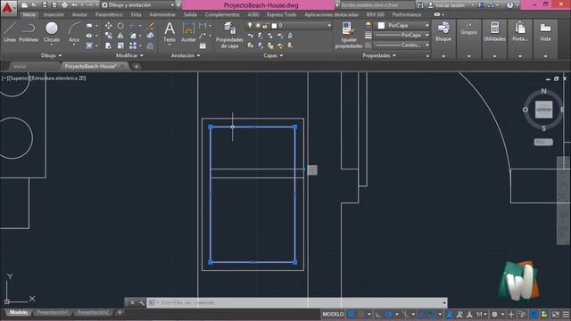Screen dimensions: 571x321
Task: Add a new drawing tab with plus
Action: [x=137, y=67]
